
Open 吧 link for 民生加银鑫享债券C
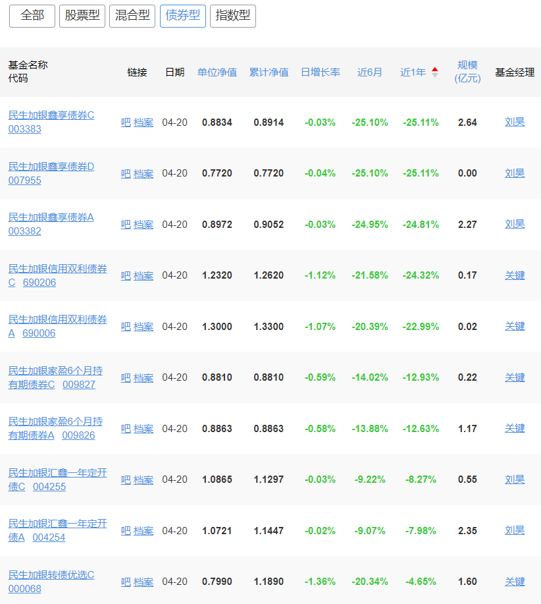126,123
